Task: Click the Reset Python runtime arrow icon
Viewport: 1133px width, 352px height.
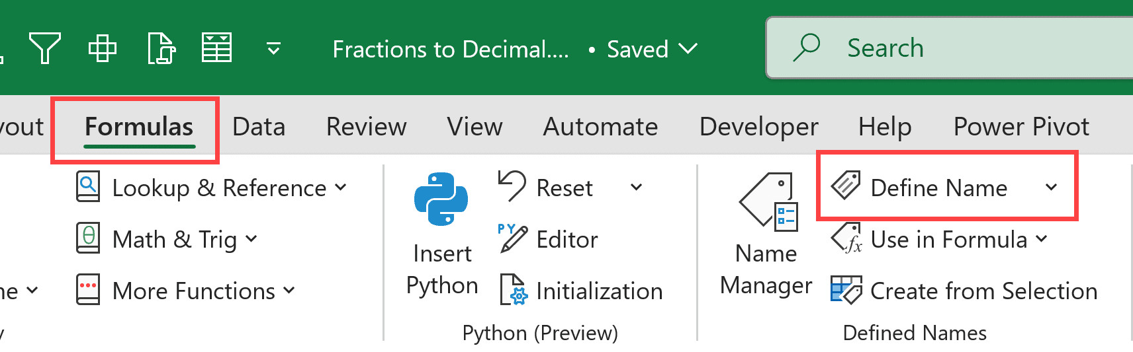Action: tap(512, 186)
